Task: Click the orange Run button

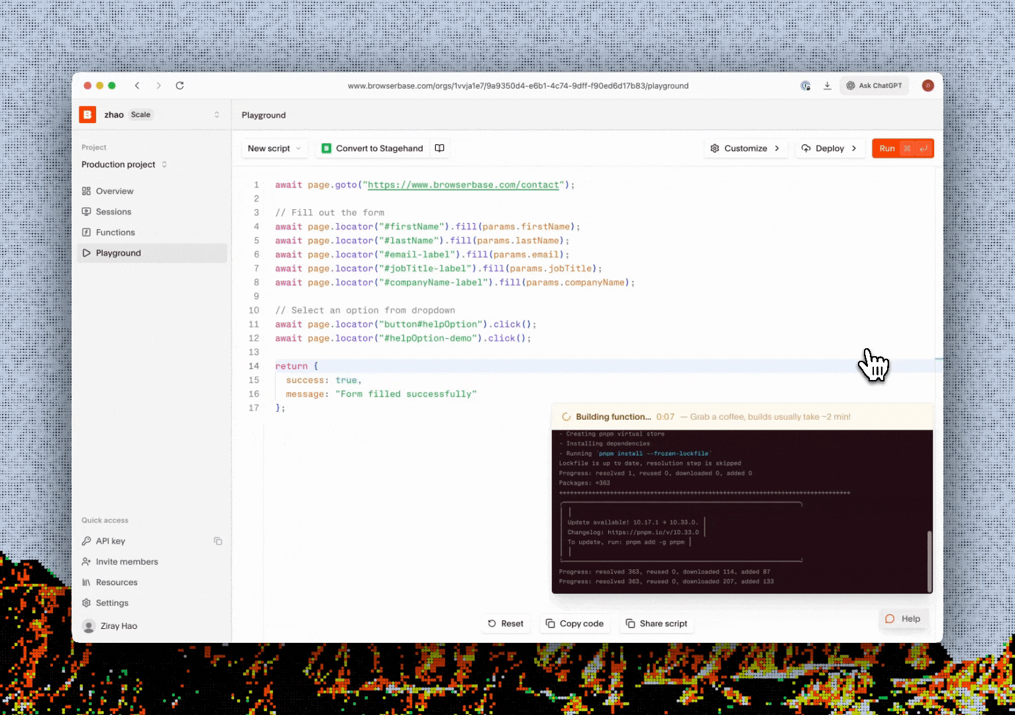Action: (903, 148)
